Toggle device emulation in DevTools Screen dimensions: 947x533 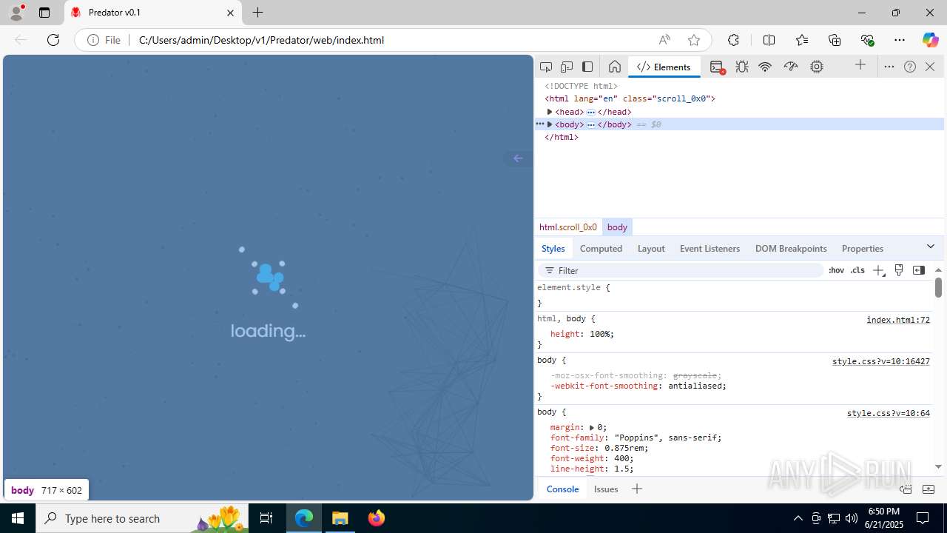(x=567, y=67)
